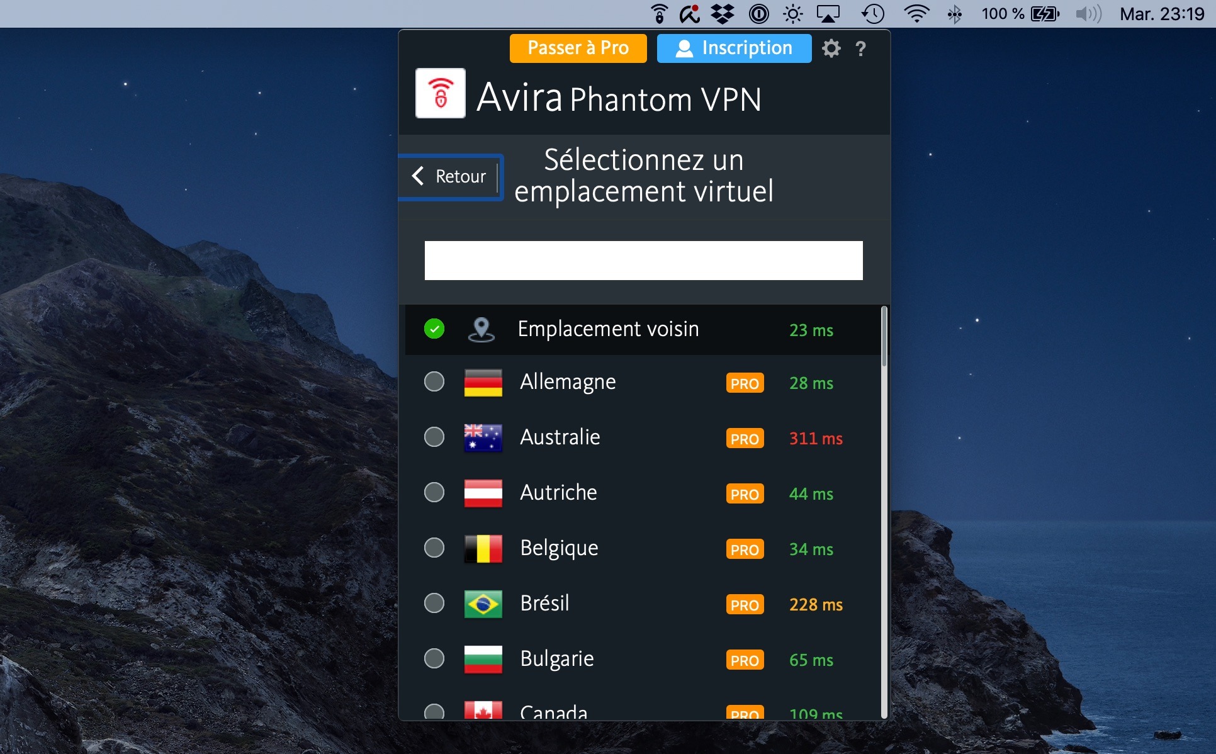Click the Brazil flag icon

(x=483, y=604)
